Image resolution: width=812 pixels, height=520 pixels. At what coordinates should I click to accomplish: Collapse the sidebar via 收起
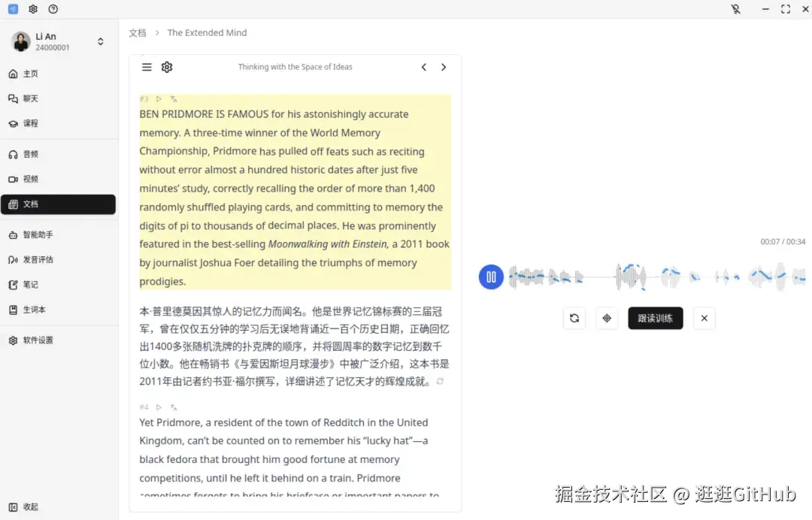(29, 506)
